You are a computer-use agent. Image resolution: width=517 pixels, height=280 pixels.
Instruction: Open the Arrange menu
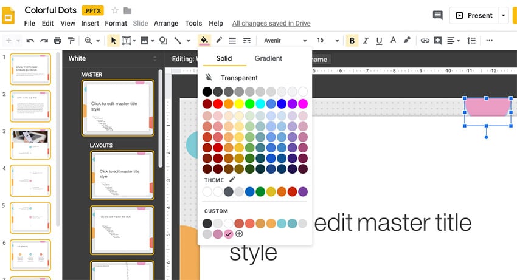coord(166,23)
